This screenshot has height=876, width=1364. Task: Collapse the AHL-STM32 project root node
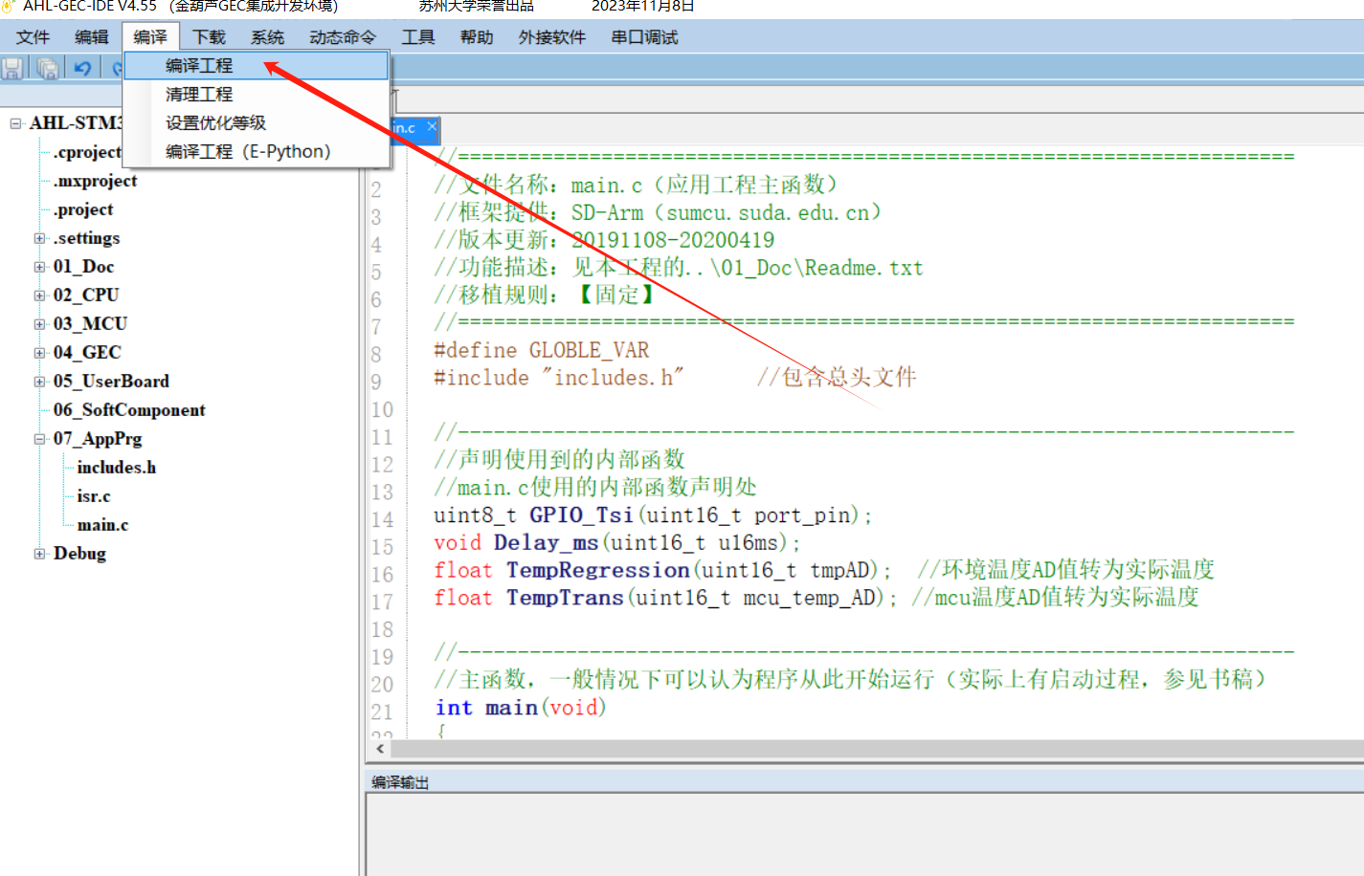tap(16, 123)
